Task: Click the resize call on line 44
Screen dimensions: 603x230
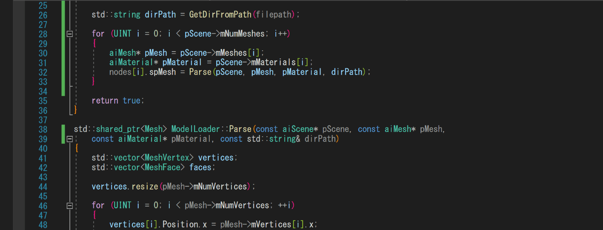Action: (x=145, y=187)
